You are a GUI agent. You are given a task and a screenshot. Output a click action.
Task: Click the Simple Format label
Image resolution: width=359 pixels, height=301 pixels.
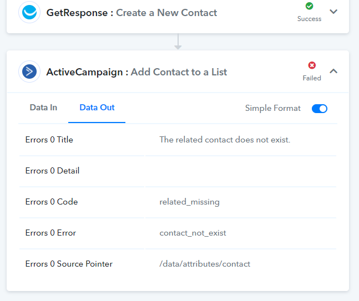272,108
